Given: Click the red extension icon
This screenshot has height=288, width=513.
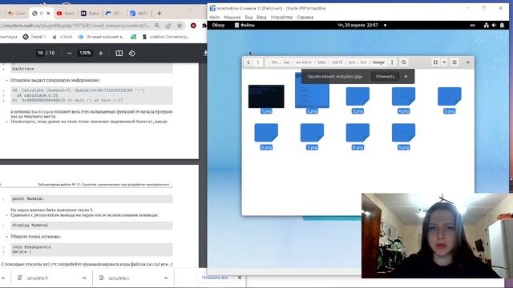Looking at the screenshot, I should coord(193,26).
